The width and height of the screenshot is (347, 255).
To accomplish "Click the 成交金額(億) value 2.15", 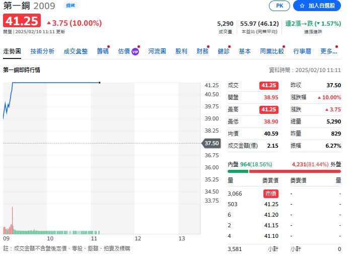I will pos(272,146).
